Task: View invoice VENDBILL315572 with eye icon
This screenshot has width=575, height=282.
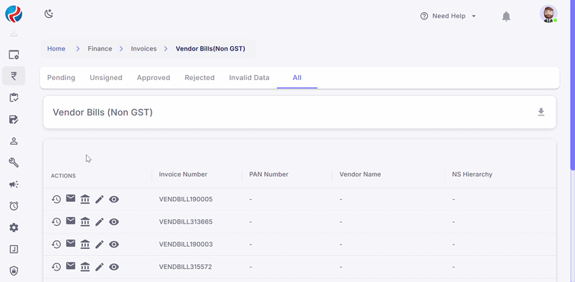Action: coord(114,267)
